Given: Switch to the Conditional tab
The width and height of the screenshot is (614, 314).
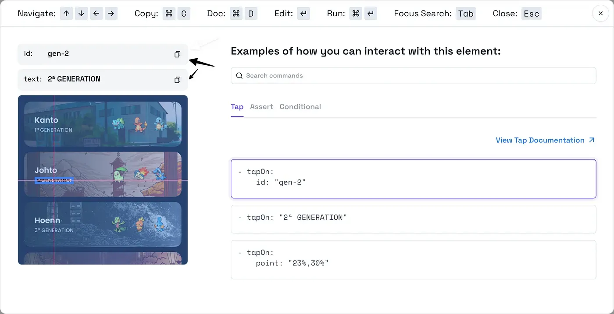Looking at the screenshot, I should point(300,107).
